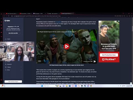Viewport: 133px width, 100px height.
Task: Switch to the first YouTube tab
Action: (12, 14)
